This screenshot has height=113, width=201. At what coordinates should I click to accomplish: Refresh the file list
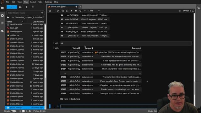click(x=33, y=7)
